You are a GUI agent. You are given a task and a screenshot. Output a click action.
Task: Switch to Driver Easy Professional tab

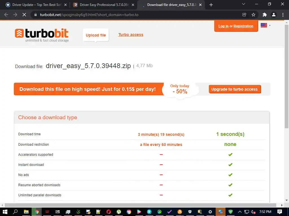[104, 5]
